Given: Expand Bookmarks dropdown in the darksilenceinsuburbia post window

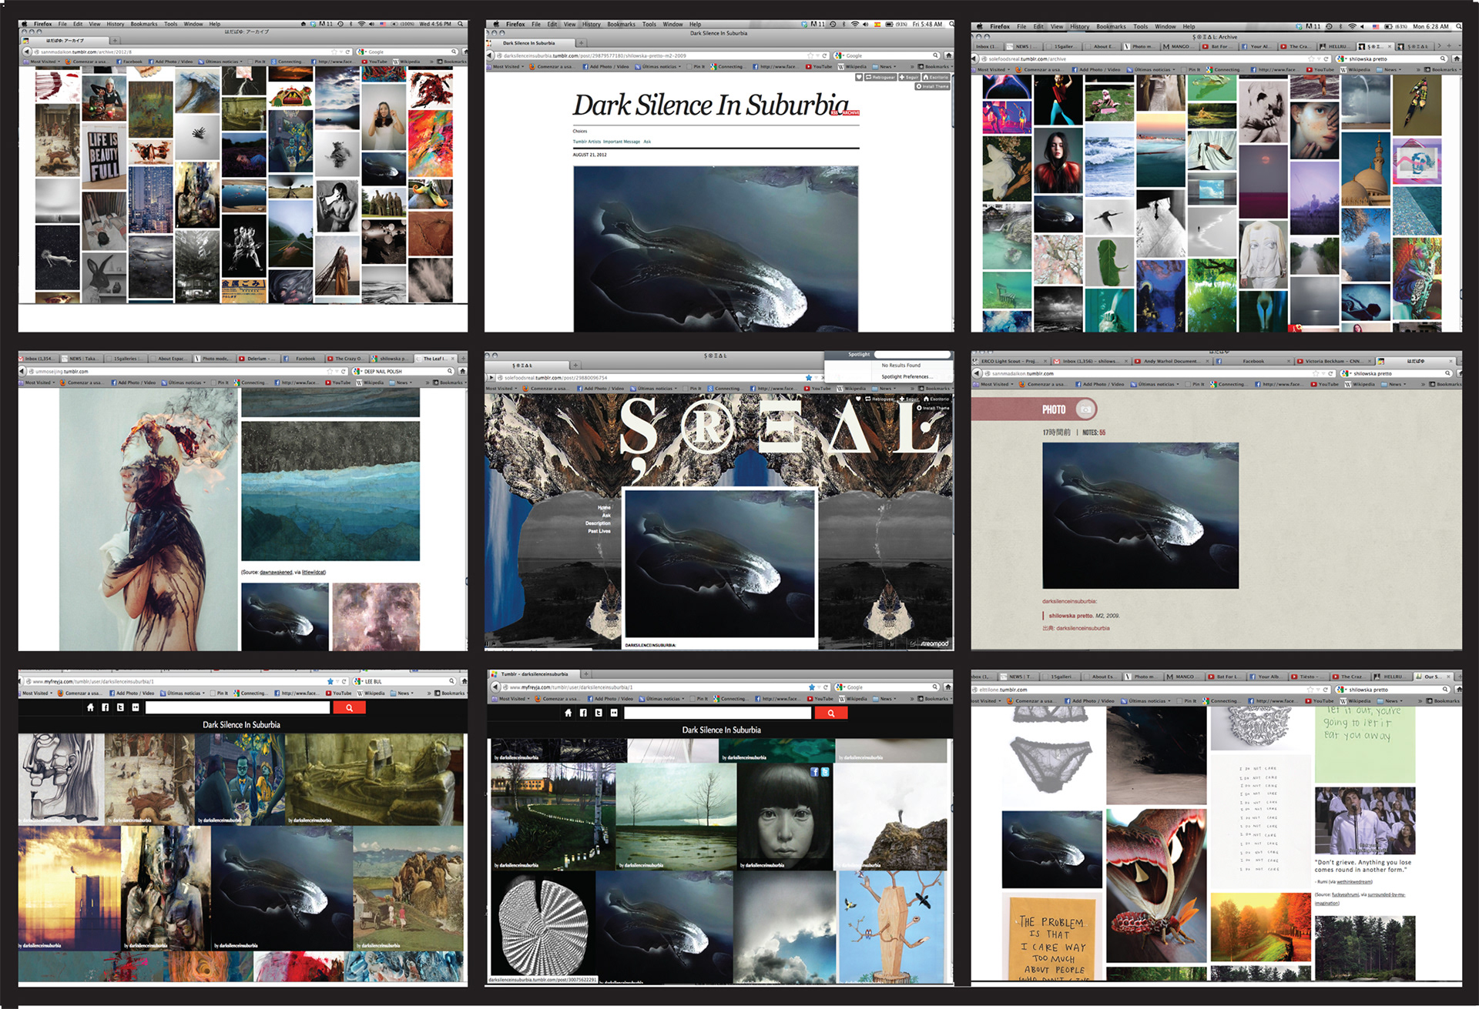Looking at the screenshot, I should click(936, 66).
